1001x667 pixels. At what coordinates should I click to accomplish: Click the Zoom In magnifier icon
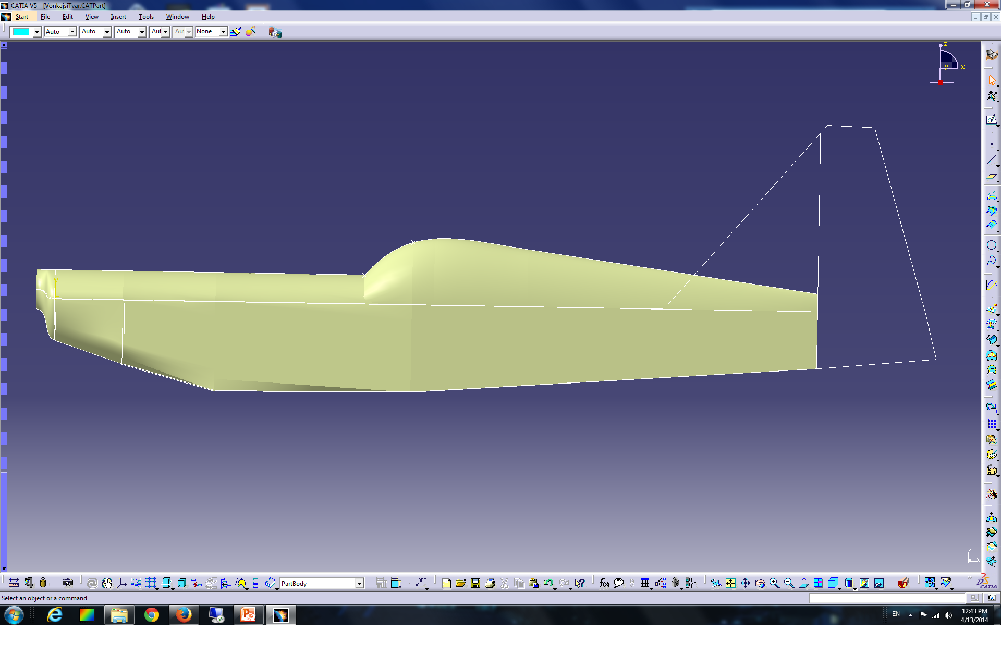tap(774, 583)
